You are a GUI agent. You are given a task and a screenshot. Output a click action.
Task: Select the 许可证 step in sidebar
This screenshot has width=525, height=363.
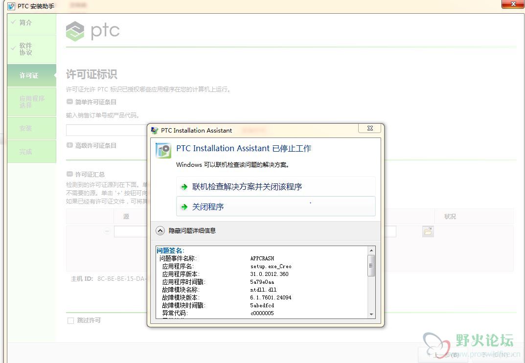click(32, 75)
